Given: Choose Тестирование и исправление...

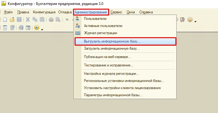Looking at the screenshot, I should (x=125, y=65).
